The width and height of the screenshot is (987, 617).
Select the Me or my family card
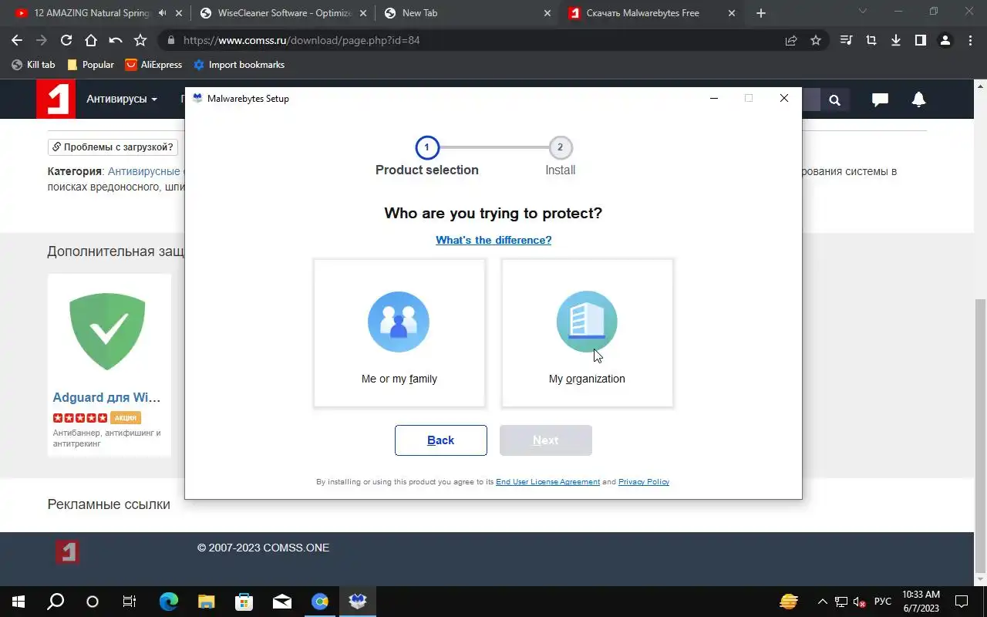pyautogui.click(x=399, y=332)
